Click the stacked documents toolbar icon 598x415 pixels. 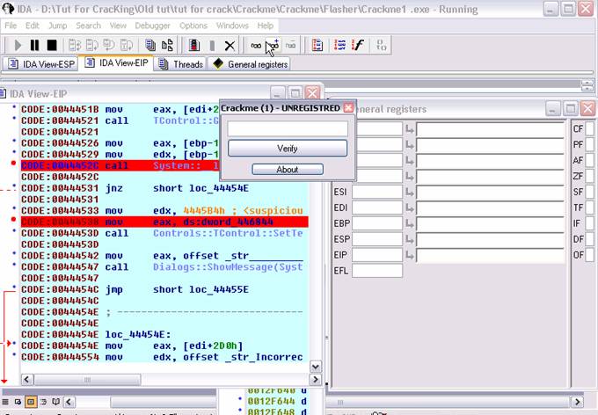pyautogui.click(x=150, y=46)
